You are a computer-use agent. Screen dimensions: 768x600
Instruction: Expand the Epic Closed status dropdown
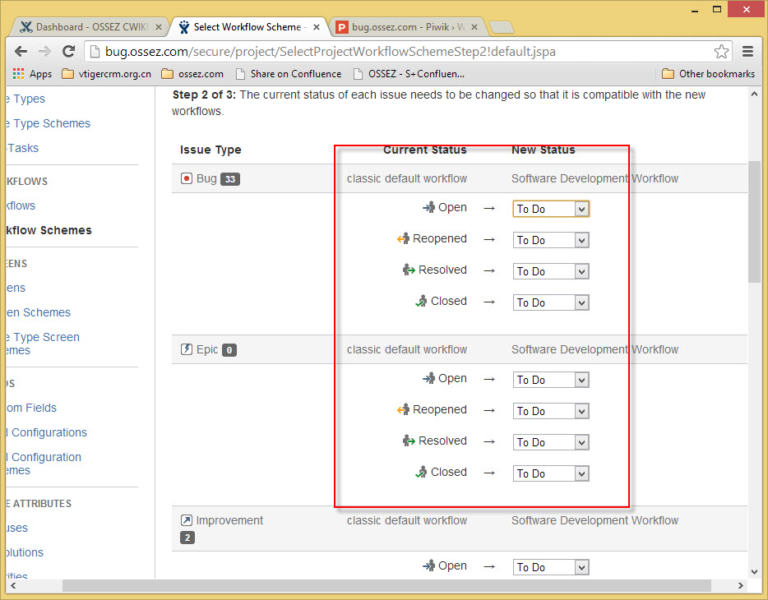pyautogui.click(x=551, y=473)
